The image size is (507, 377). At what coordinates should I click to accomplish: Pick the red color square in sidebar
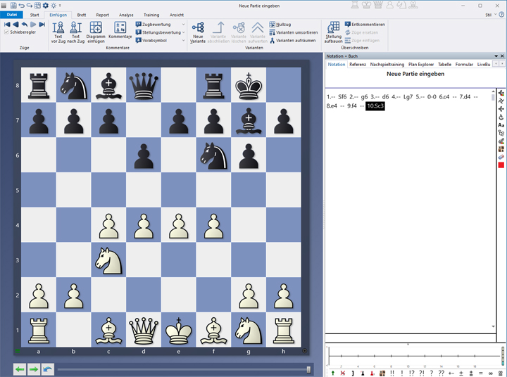click(x=501, y=165)
